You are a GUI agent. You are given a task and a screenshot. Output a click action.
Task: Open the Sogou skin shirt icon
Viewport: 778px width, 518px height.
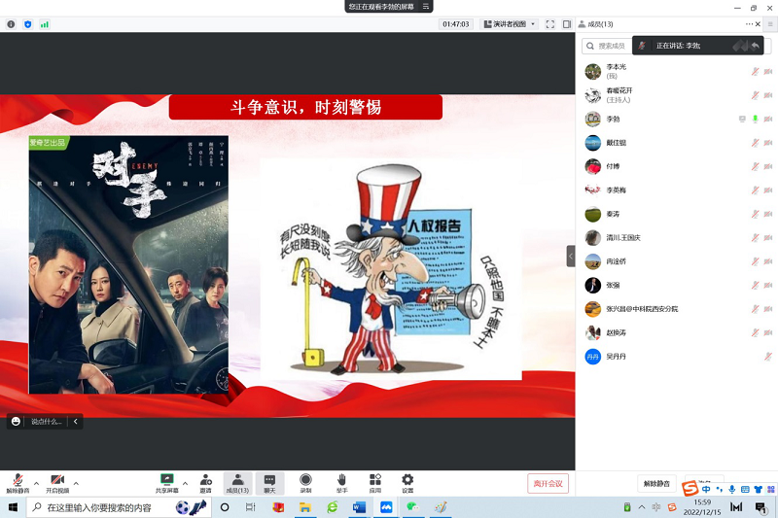click(758, 489)
